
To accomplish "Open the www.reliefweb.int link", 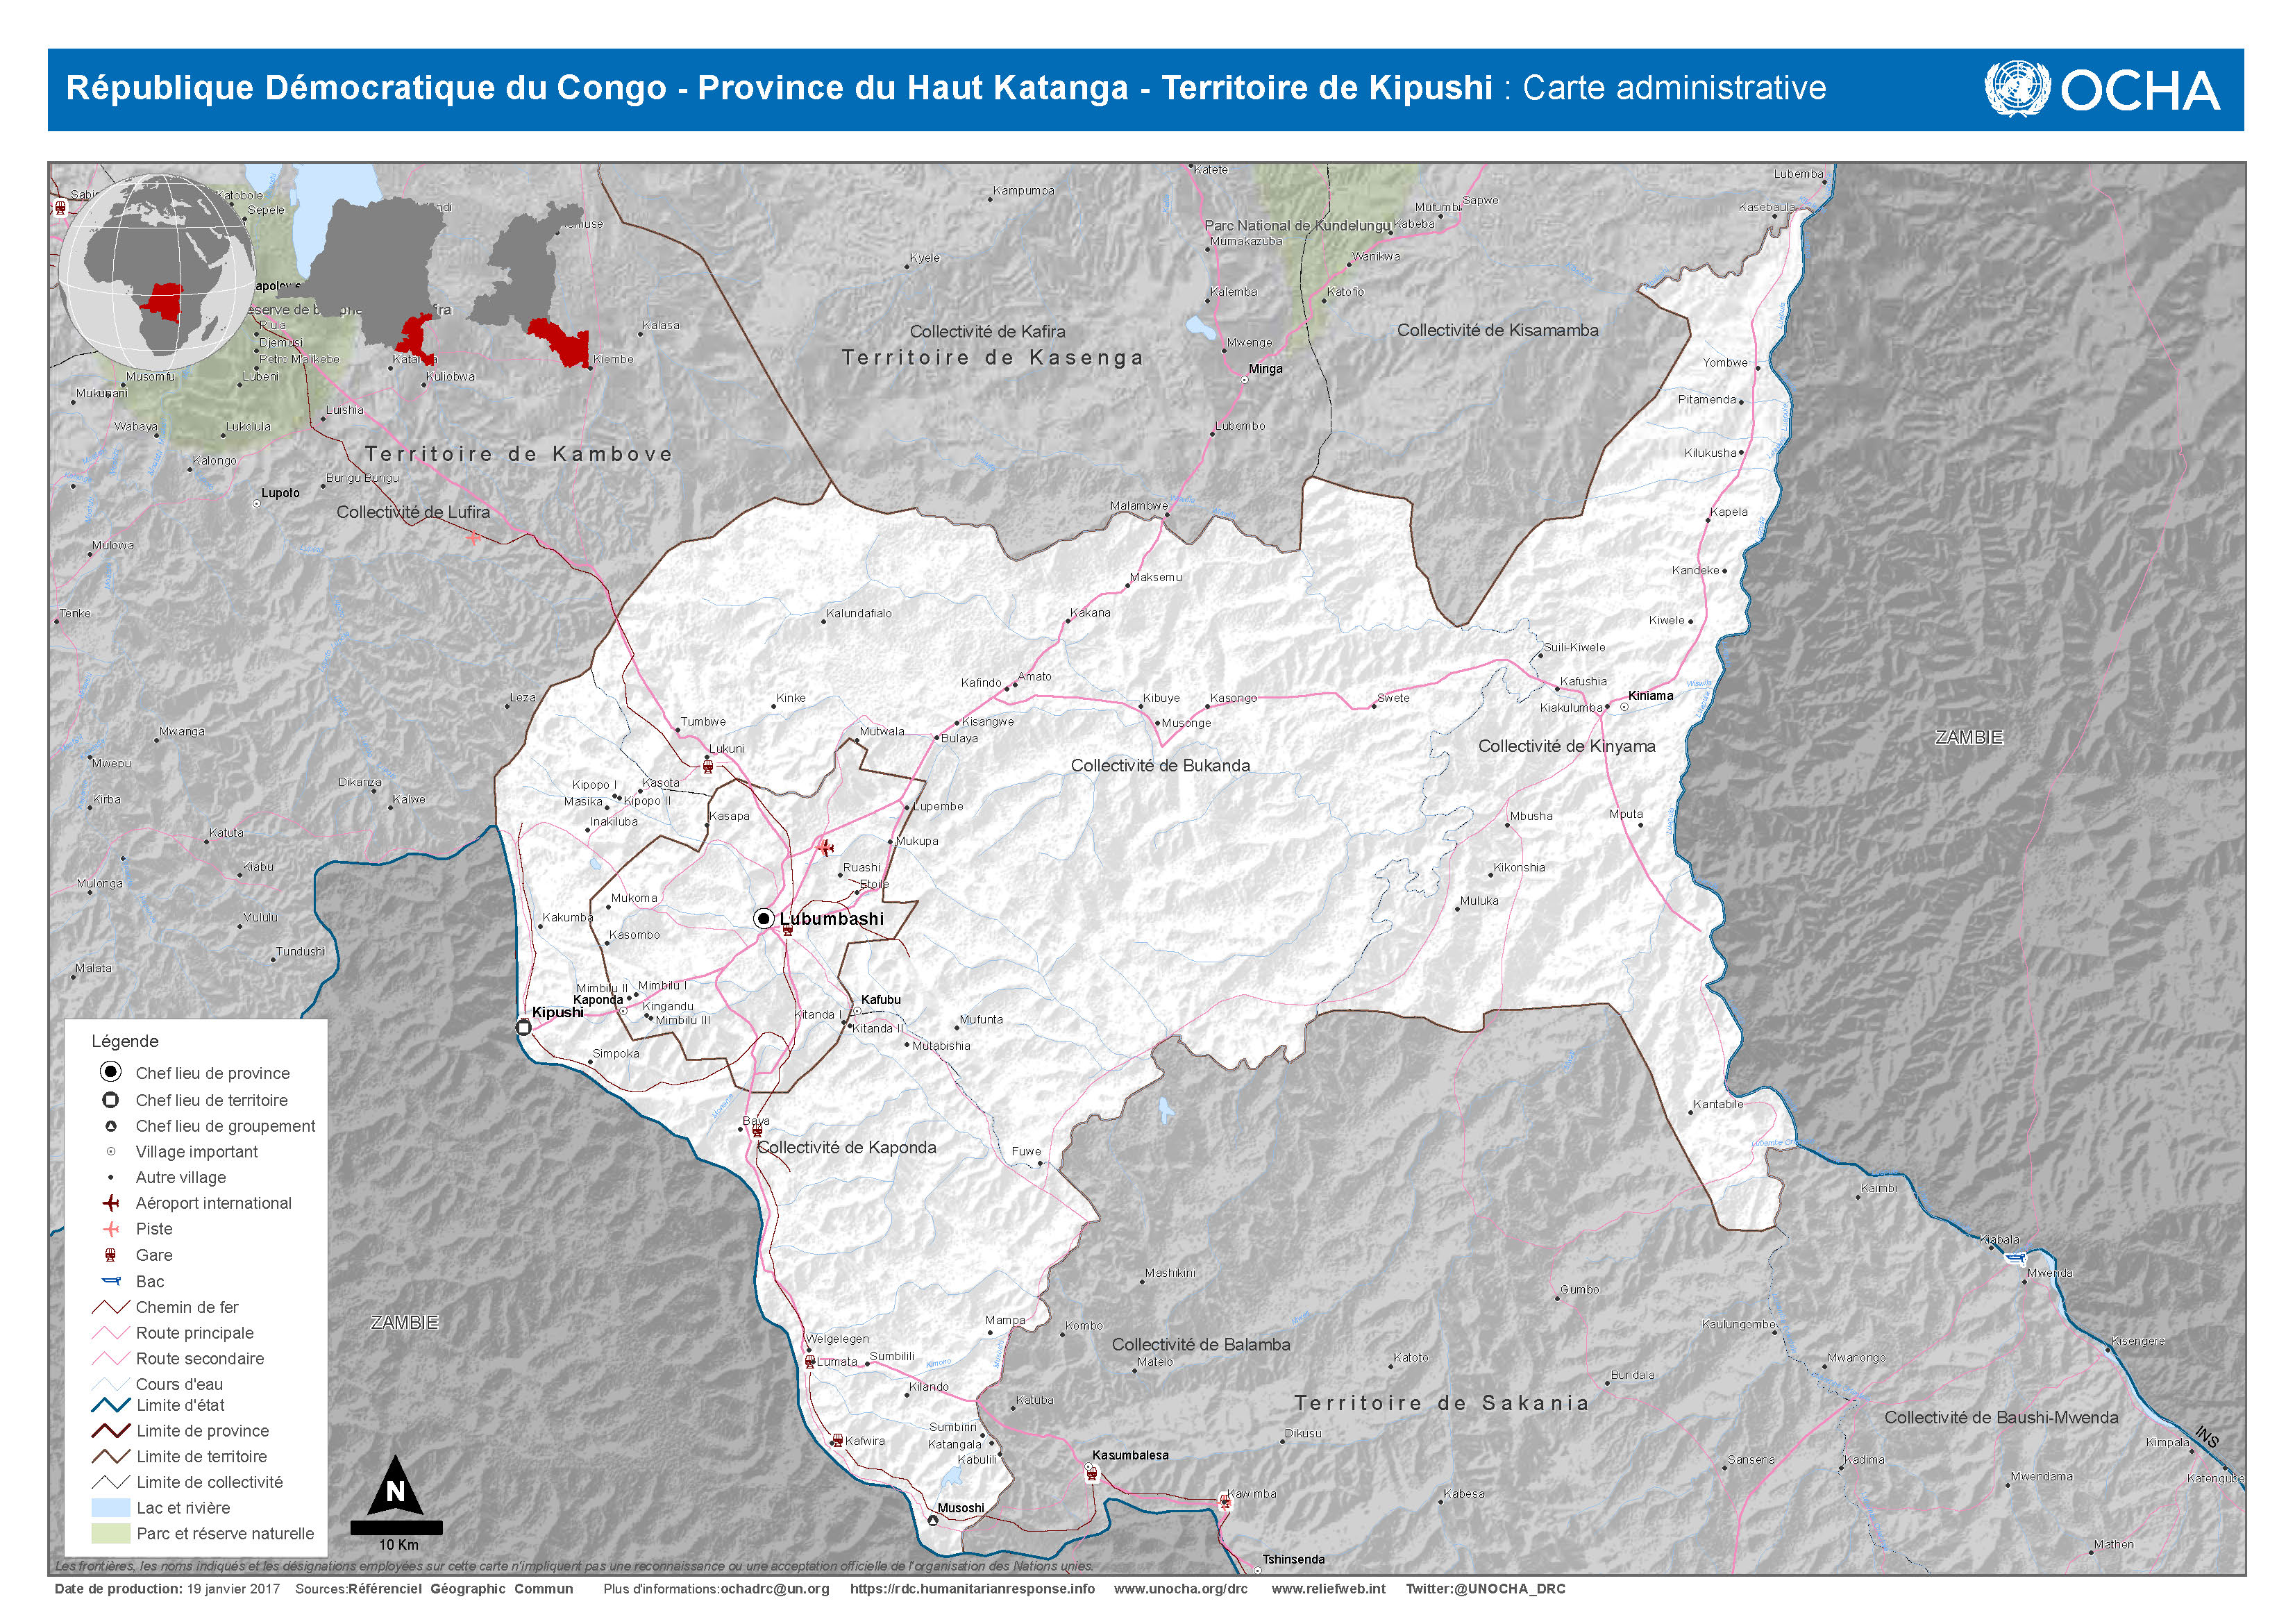I will click(x=1329, y=1588).
